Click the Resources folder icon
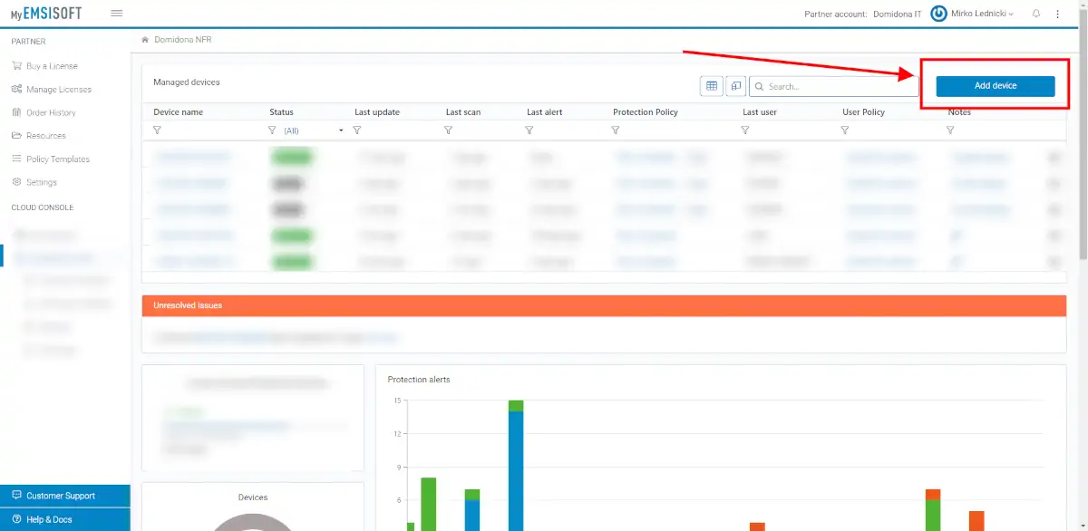The height and width of the screenshot is (531, 1088). [16, 136]
